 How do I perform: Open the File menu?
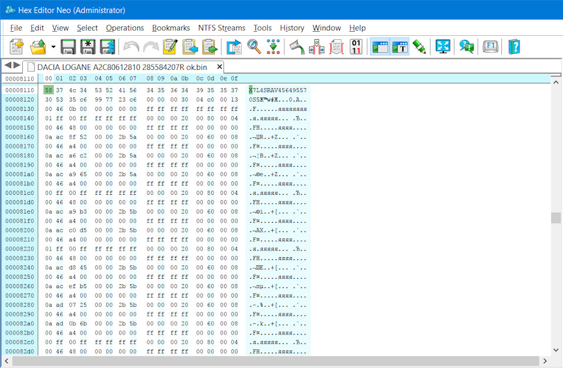[16, 28]
